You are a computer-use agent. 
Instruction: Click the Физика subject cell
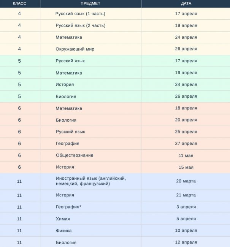click(x=63, y=231)
